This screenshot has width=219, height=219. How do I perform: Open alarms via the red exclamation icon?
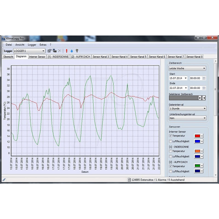click(x=67, y=51)
